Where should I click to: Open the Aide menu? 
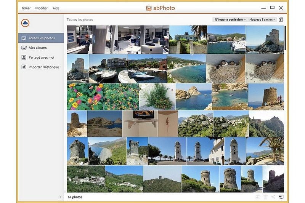tap(56, 8)
